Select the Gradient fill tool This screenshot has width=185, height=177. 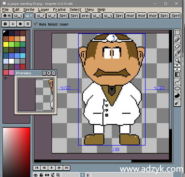pyautogui.click(x=177, y=74)
